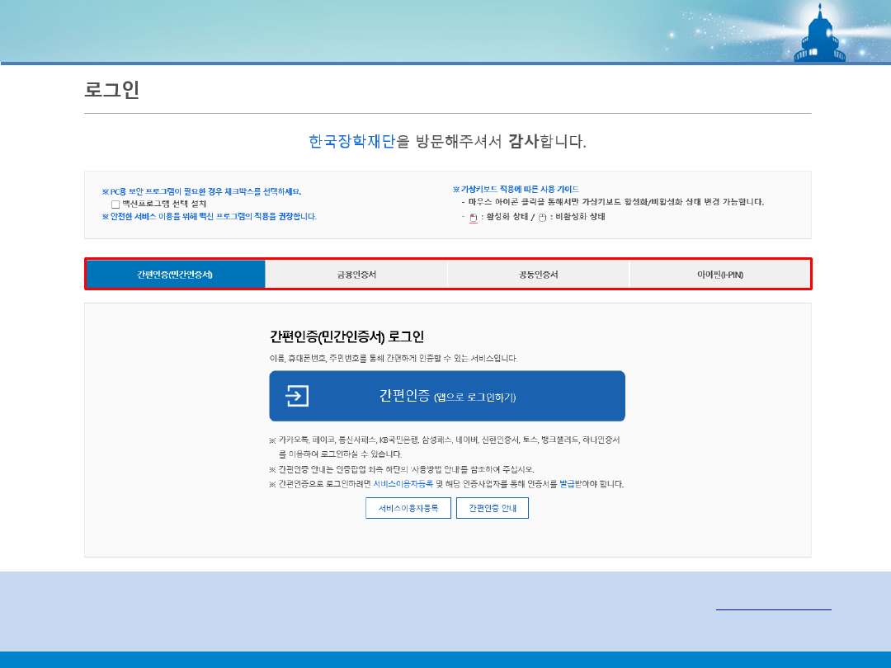This screenshot has height=668, width=891.
Task: Click the gray inactive-state virtual keyboard mouse icon
Action: pos(543,218)
